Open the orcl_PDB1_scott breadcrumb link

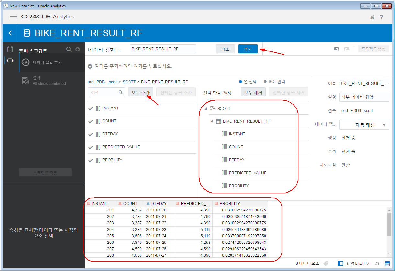pos(103,82)
